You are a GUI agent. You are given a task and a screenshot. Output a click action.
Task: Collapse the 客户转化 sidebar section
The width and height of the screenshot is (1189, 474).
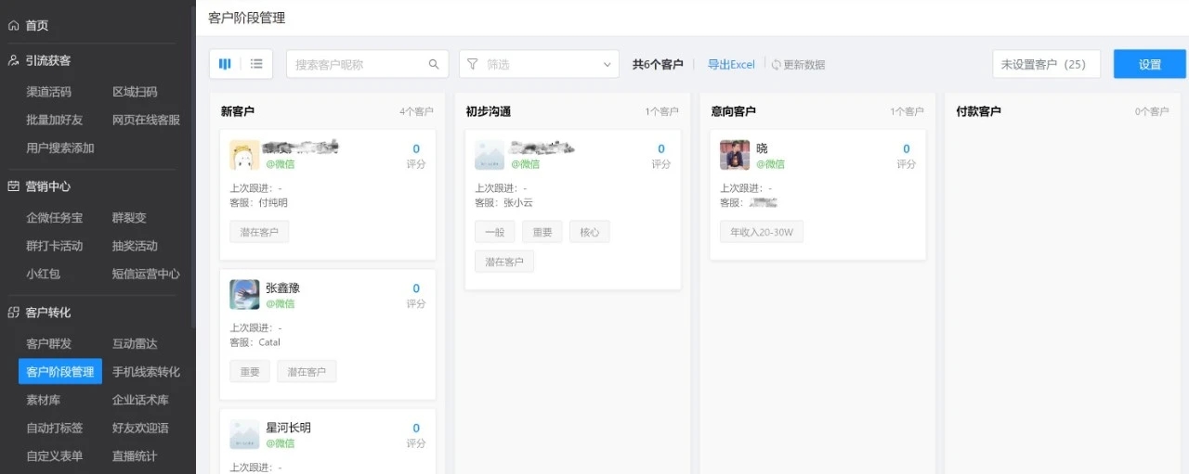tap(47, 313)
